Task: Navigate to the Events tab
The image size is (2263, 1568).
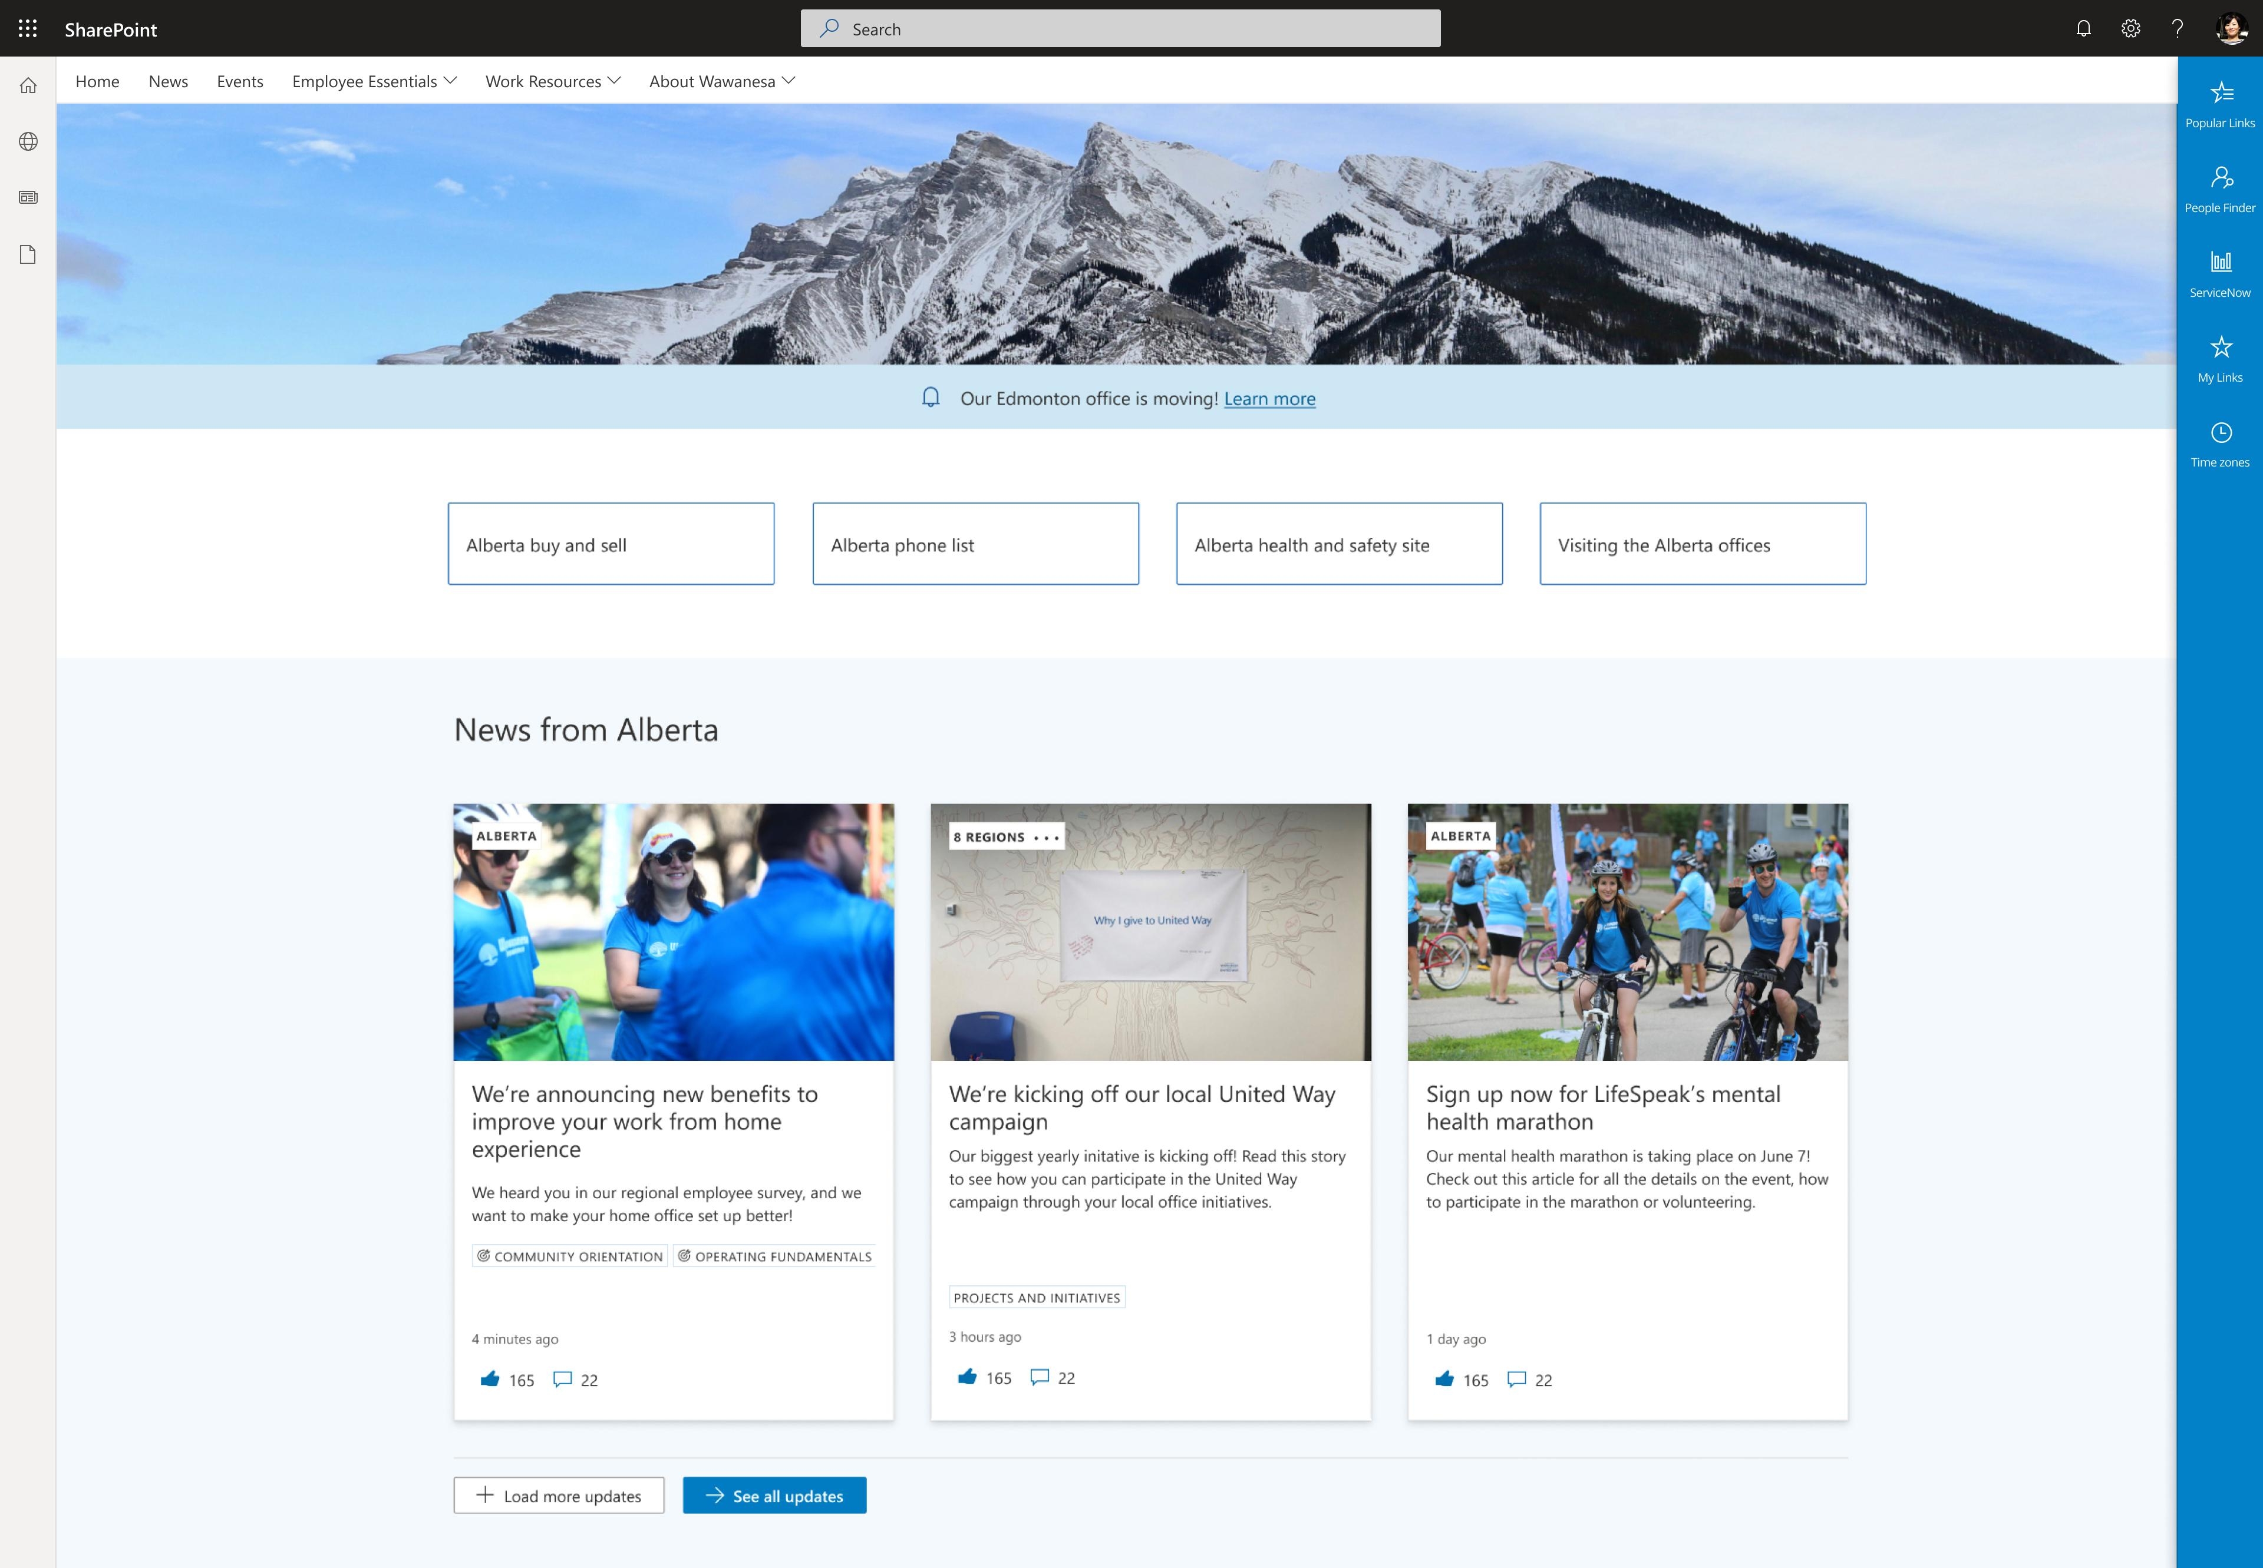Action: pos(239,81)
